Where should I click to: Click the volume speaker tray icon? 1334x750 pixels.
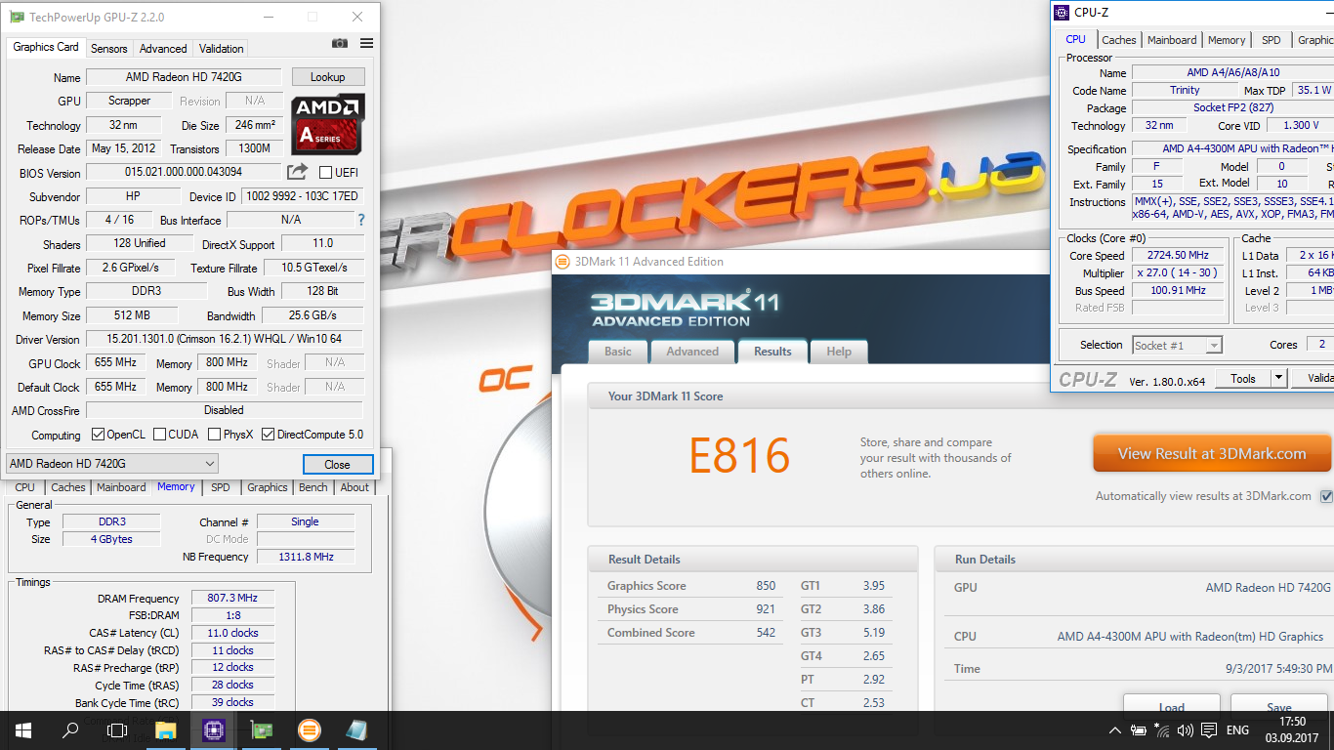click(1186, 730)
